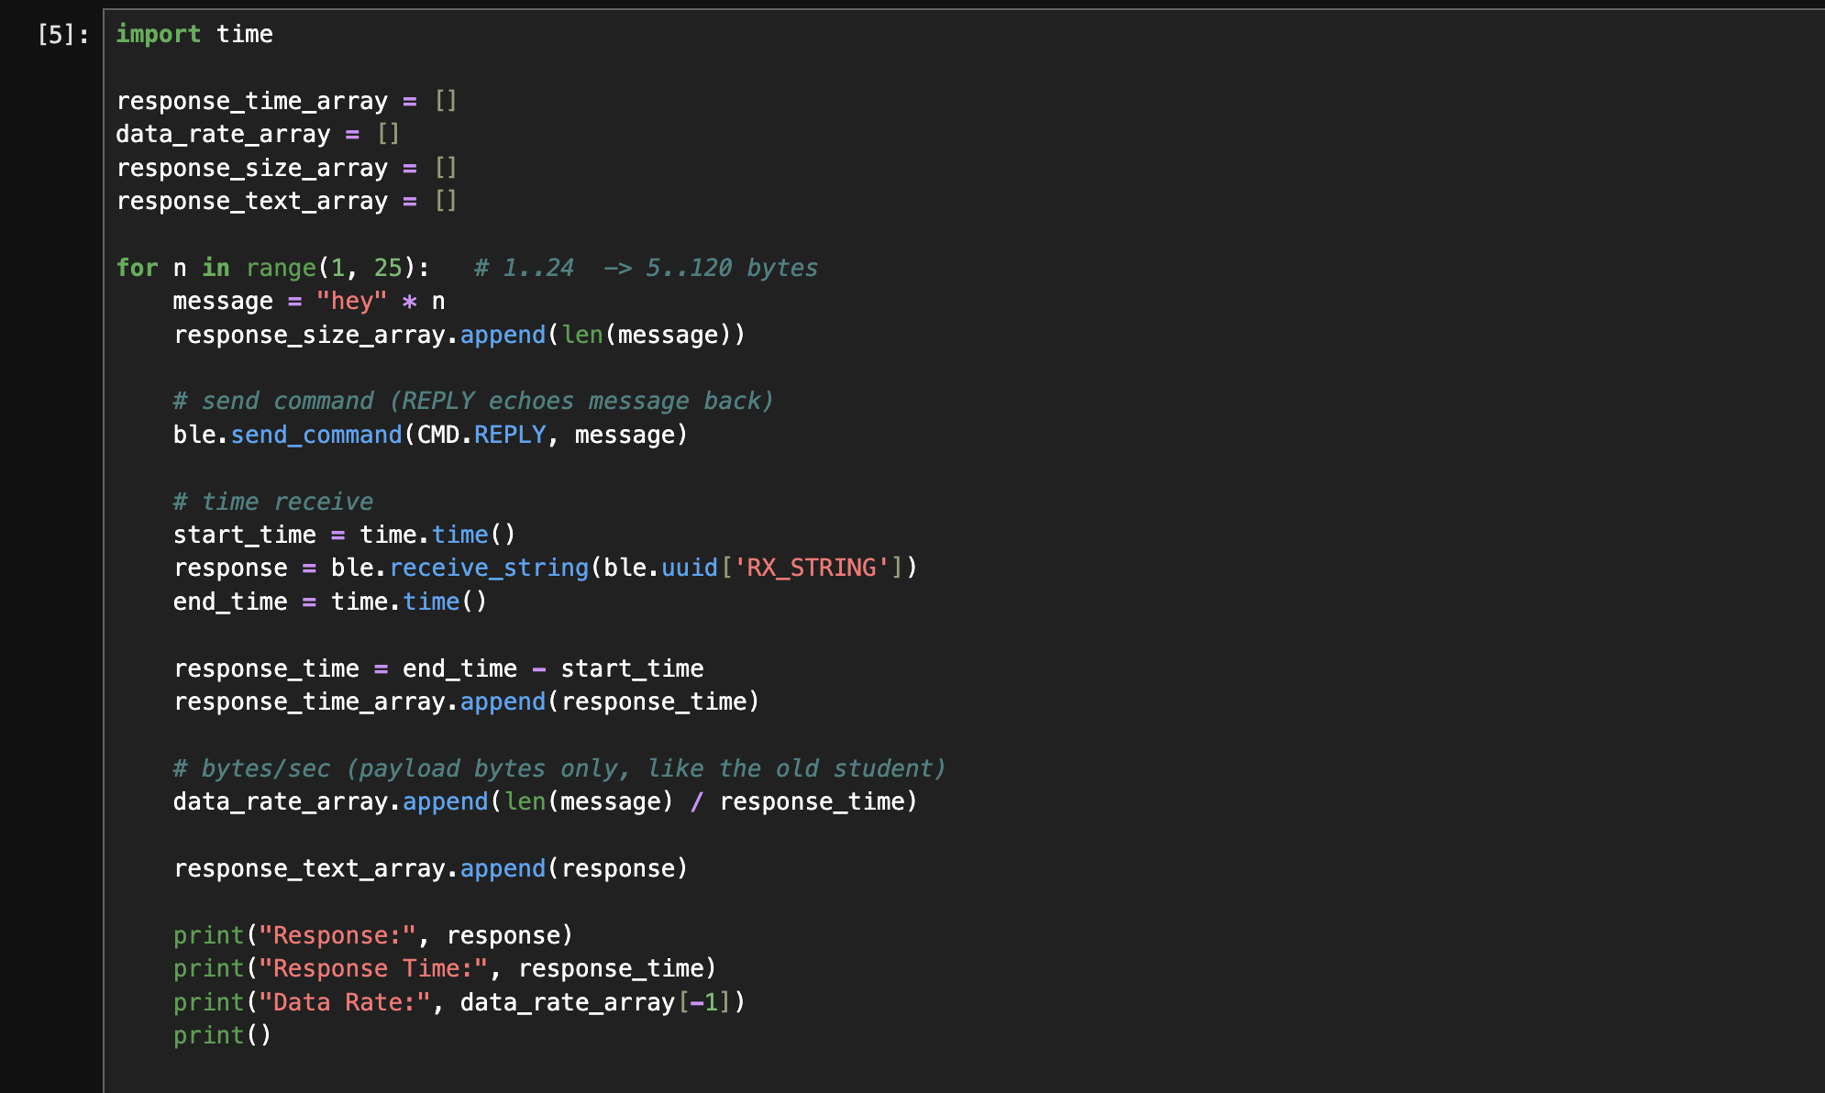Click on response_size_array initialization line
Image resolution: width=1825 pixels, height=1093 pixels.
285,168
